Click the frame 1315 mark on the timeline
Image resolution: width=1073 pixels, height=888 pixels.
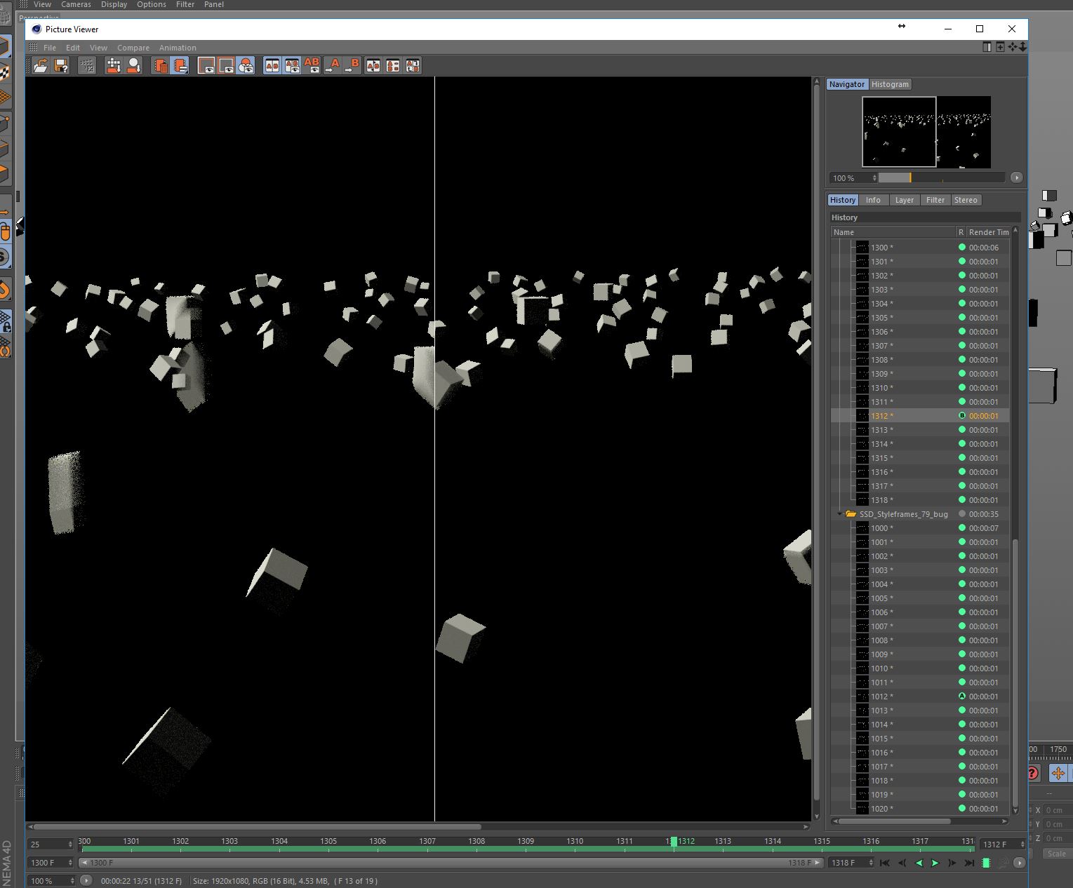pos(822,842)
